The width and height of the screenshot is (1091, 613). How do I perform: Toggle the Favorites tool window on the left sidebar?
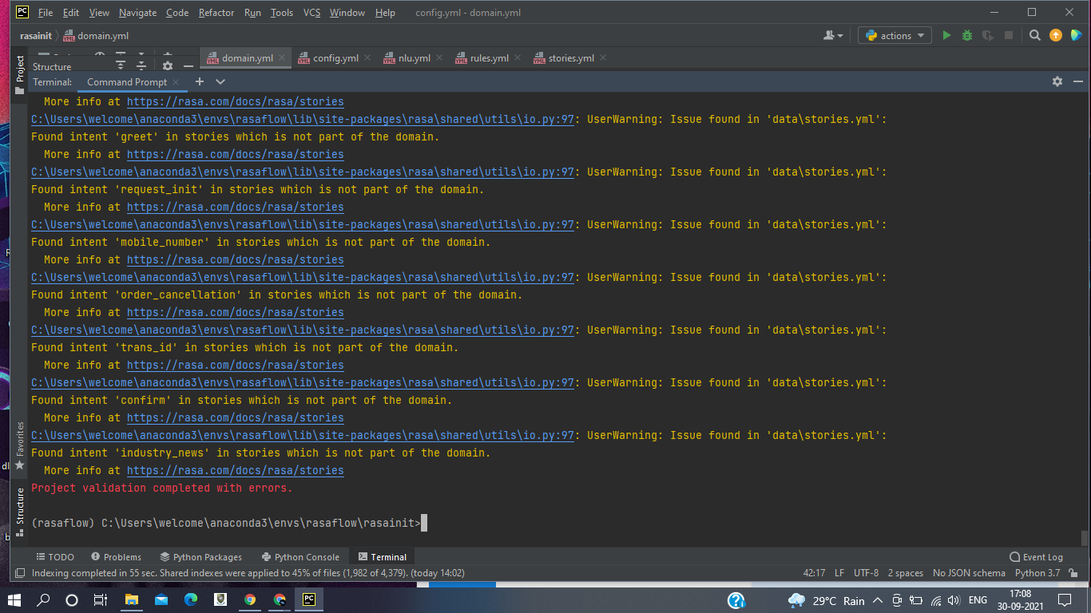(20, 447)
